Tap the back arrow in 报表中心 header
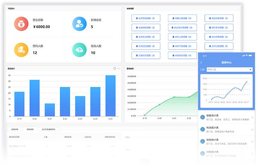258x166 pixels. pos(201,63)
